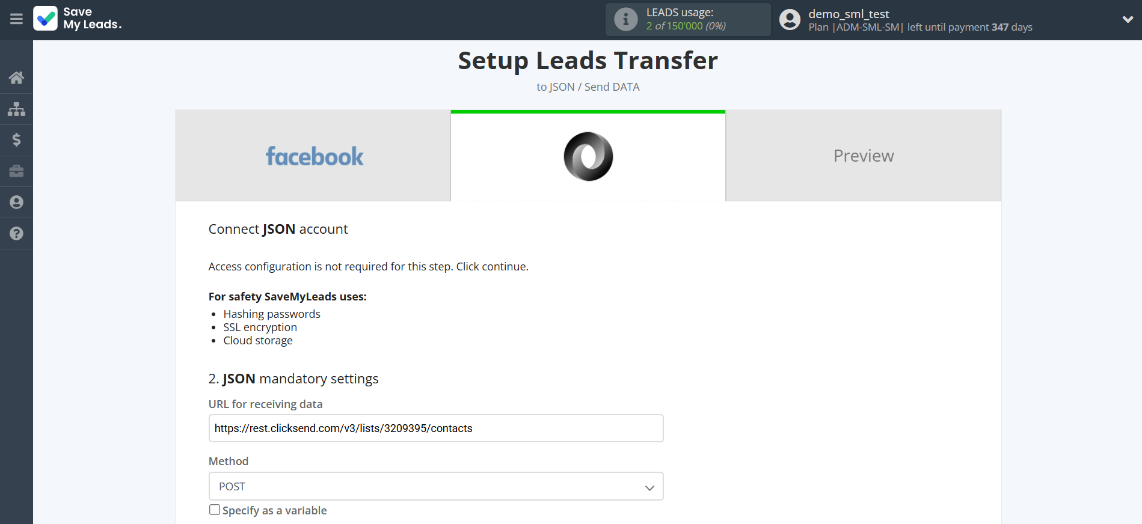1142x524 pixels.
Task: Click the Save My Leads brand text
Action: 93,19
